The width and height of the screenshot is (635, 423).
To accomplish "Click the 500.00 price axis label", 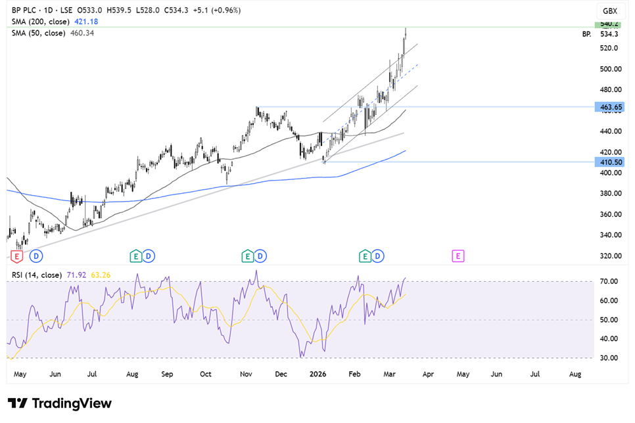I will 611,69.
